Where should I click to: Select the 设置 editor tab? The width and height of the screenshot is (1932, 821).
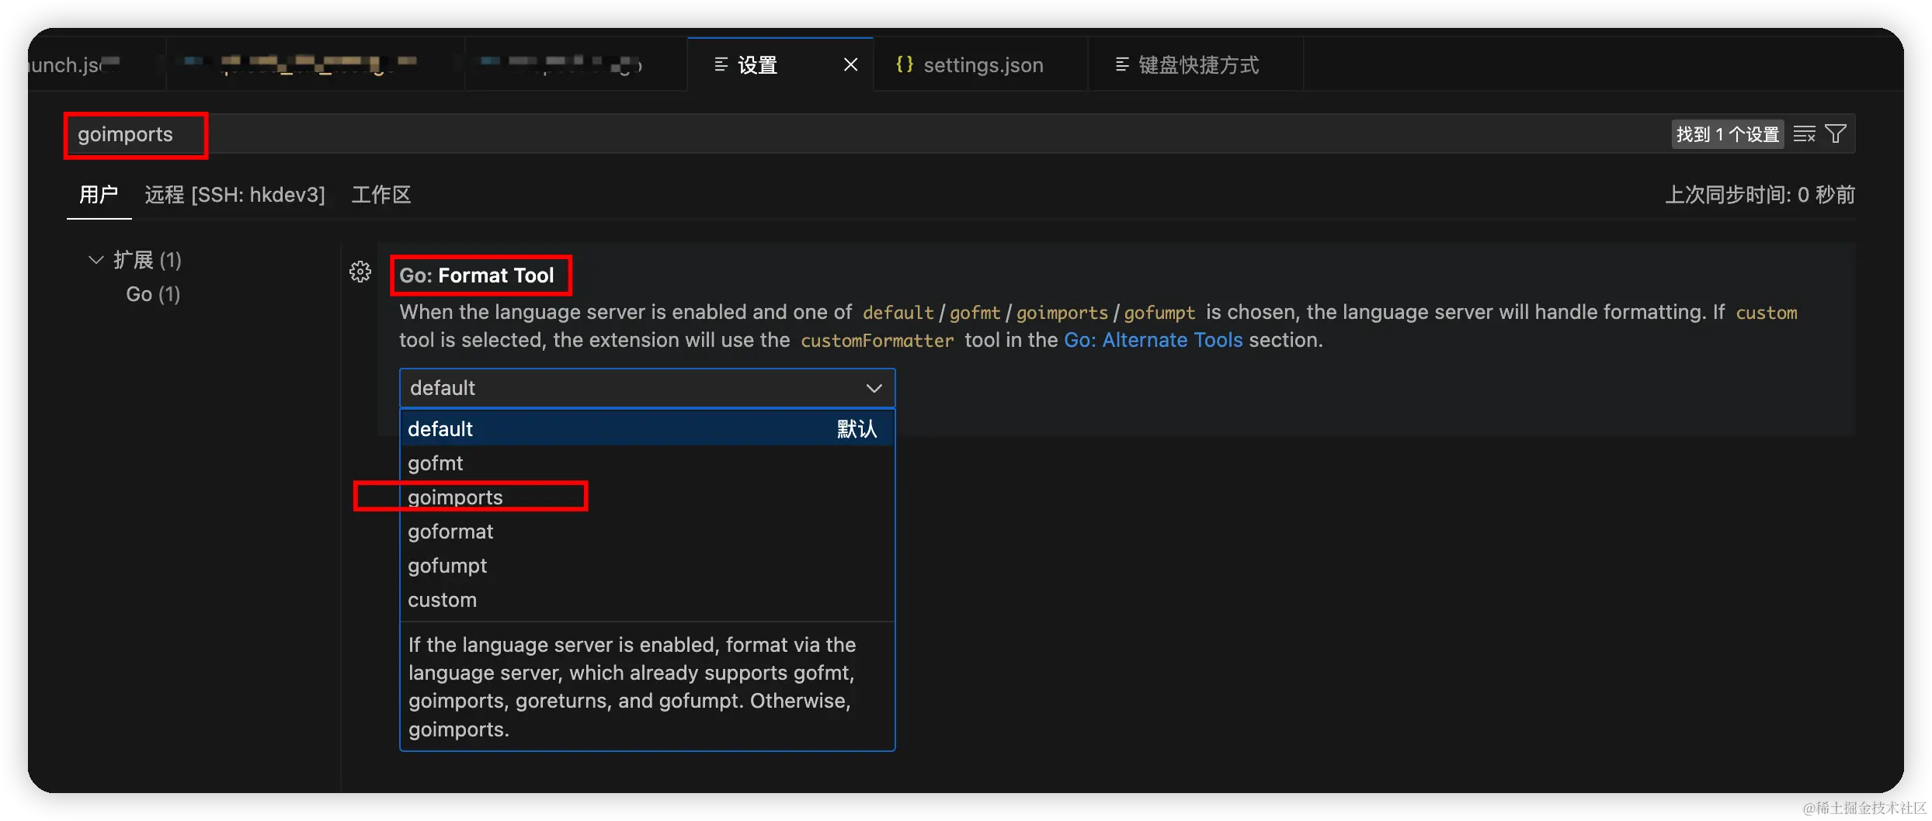pyautogui.click(x=780, y=65)
